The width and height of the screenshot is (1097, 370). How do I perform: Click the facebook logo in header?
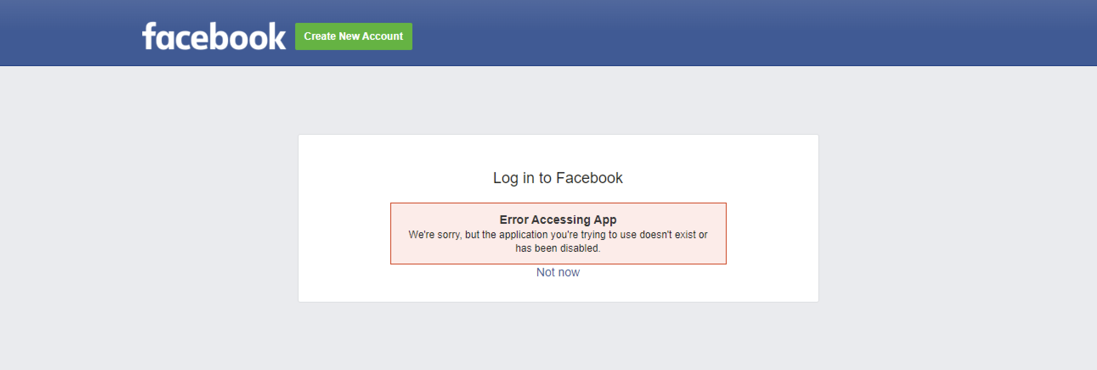pos(213,36)
